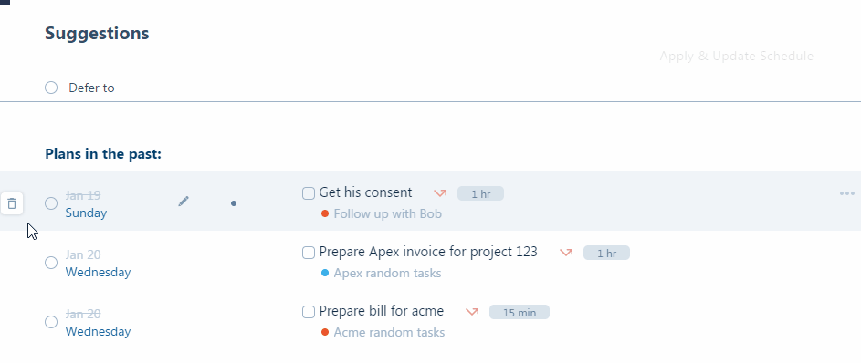Image resolution: width=861 pixels, height=363 pixels.
Task: Click the arrow icon after Get his consent
Action: [x=440, y=193]
